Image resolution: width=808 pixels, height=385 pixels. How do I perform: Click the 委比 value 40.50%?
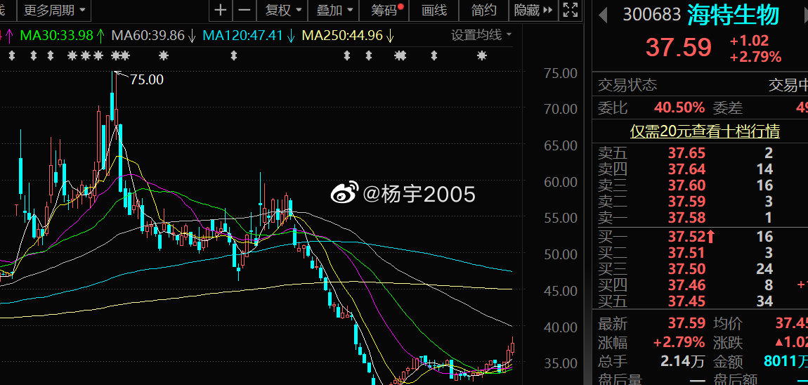(x=679, y=107)
